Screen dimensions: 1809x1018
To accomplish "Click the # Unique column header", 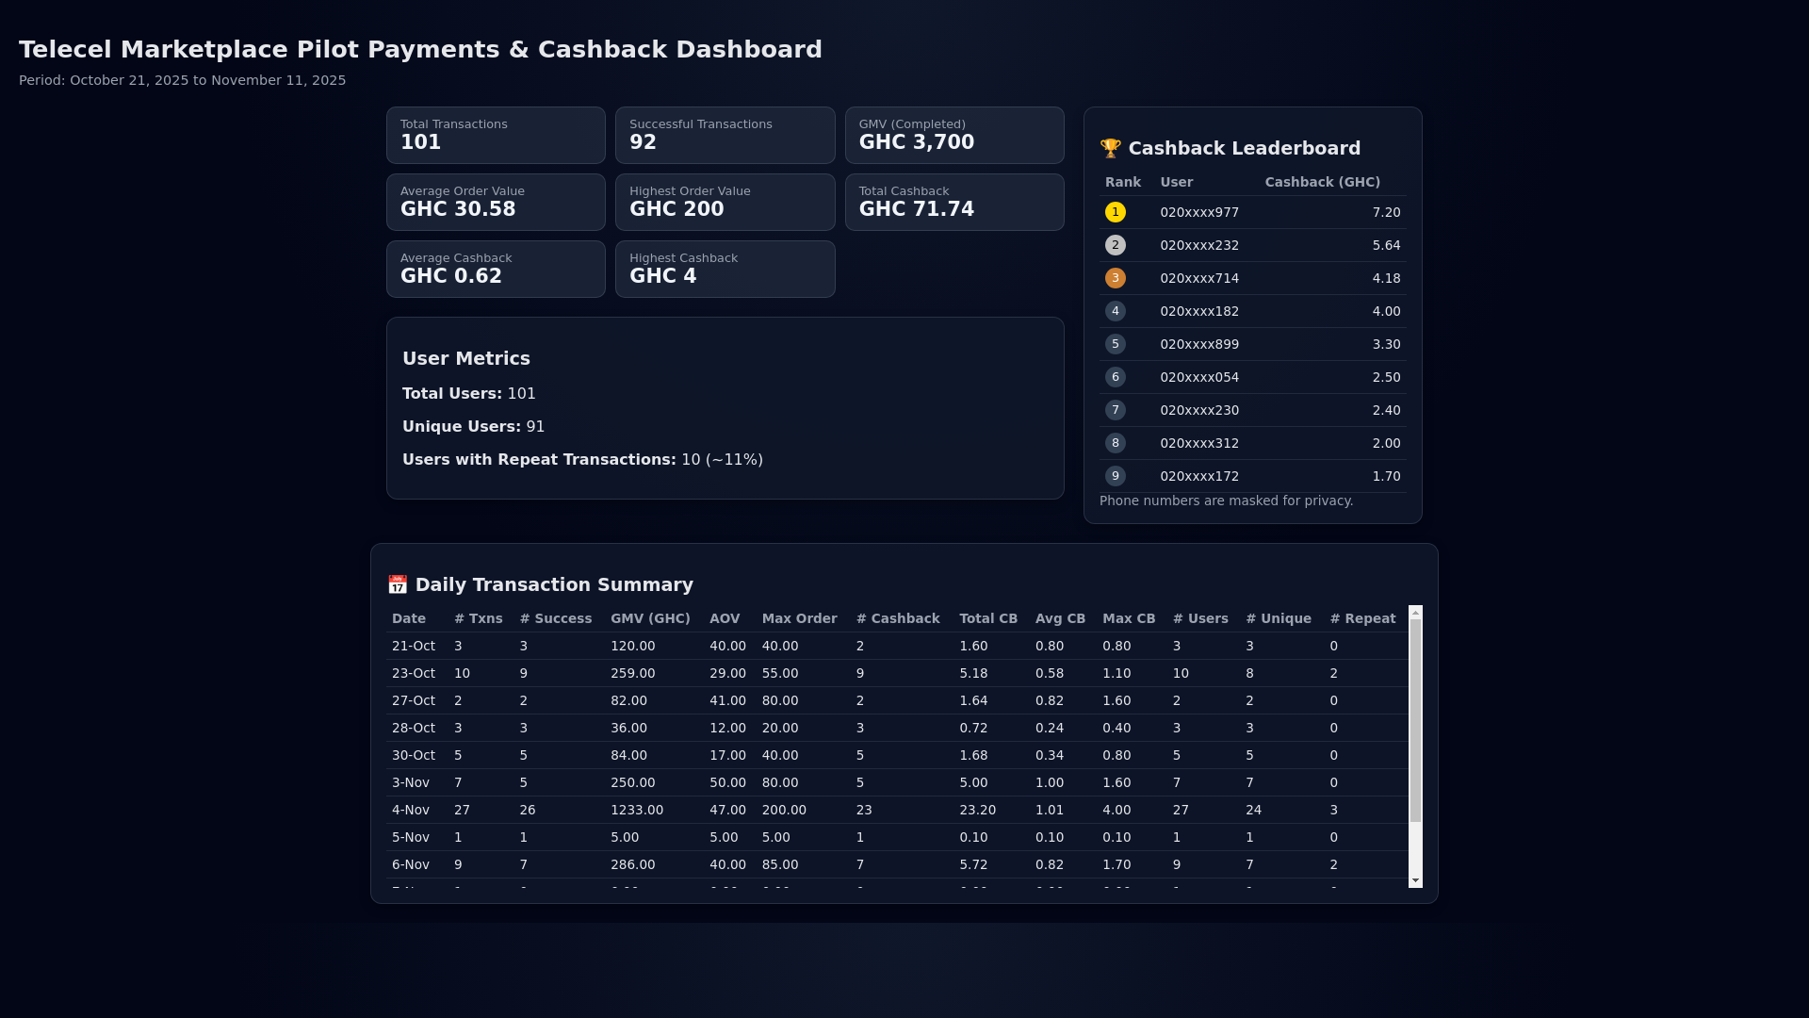I will click(x=1279, y=618).
